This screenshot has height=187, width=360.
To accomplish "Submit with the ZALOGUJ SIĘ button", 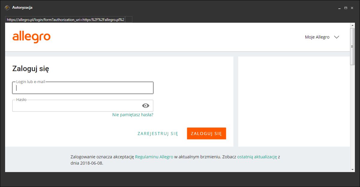I will (x=206, y=134).
